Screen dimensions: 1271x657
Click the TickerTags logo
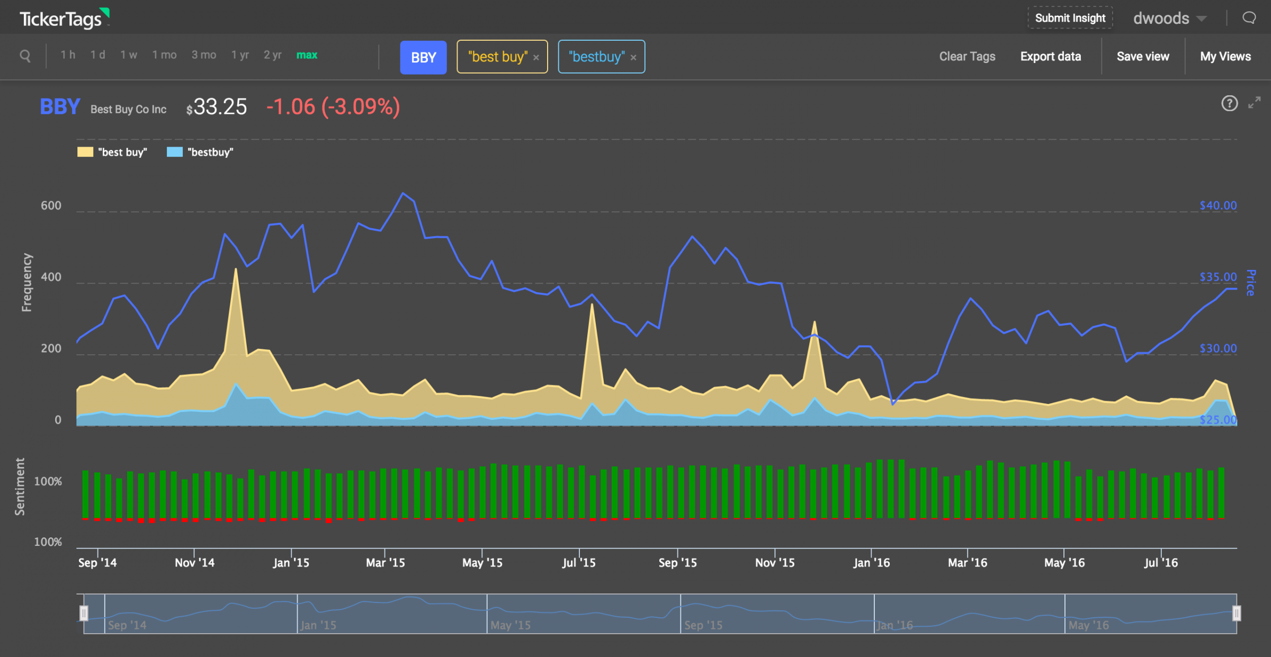point(64,19)
